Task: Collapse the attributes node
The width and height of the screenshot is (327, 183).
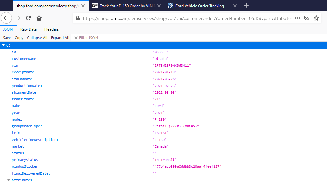Action: coord(9,180)
